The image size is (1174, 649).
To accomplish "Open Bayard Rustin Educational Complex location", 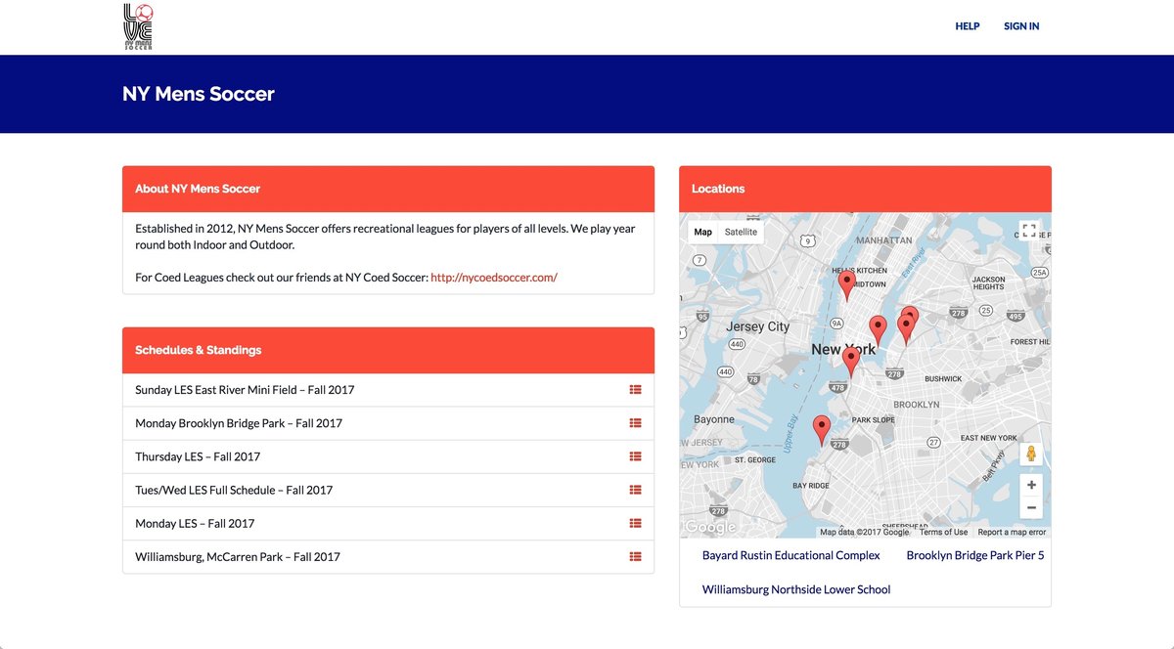I will pyautogui.click(x=791, y=555).
